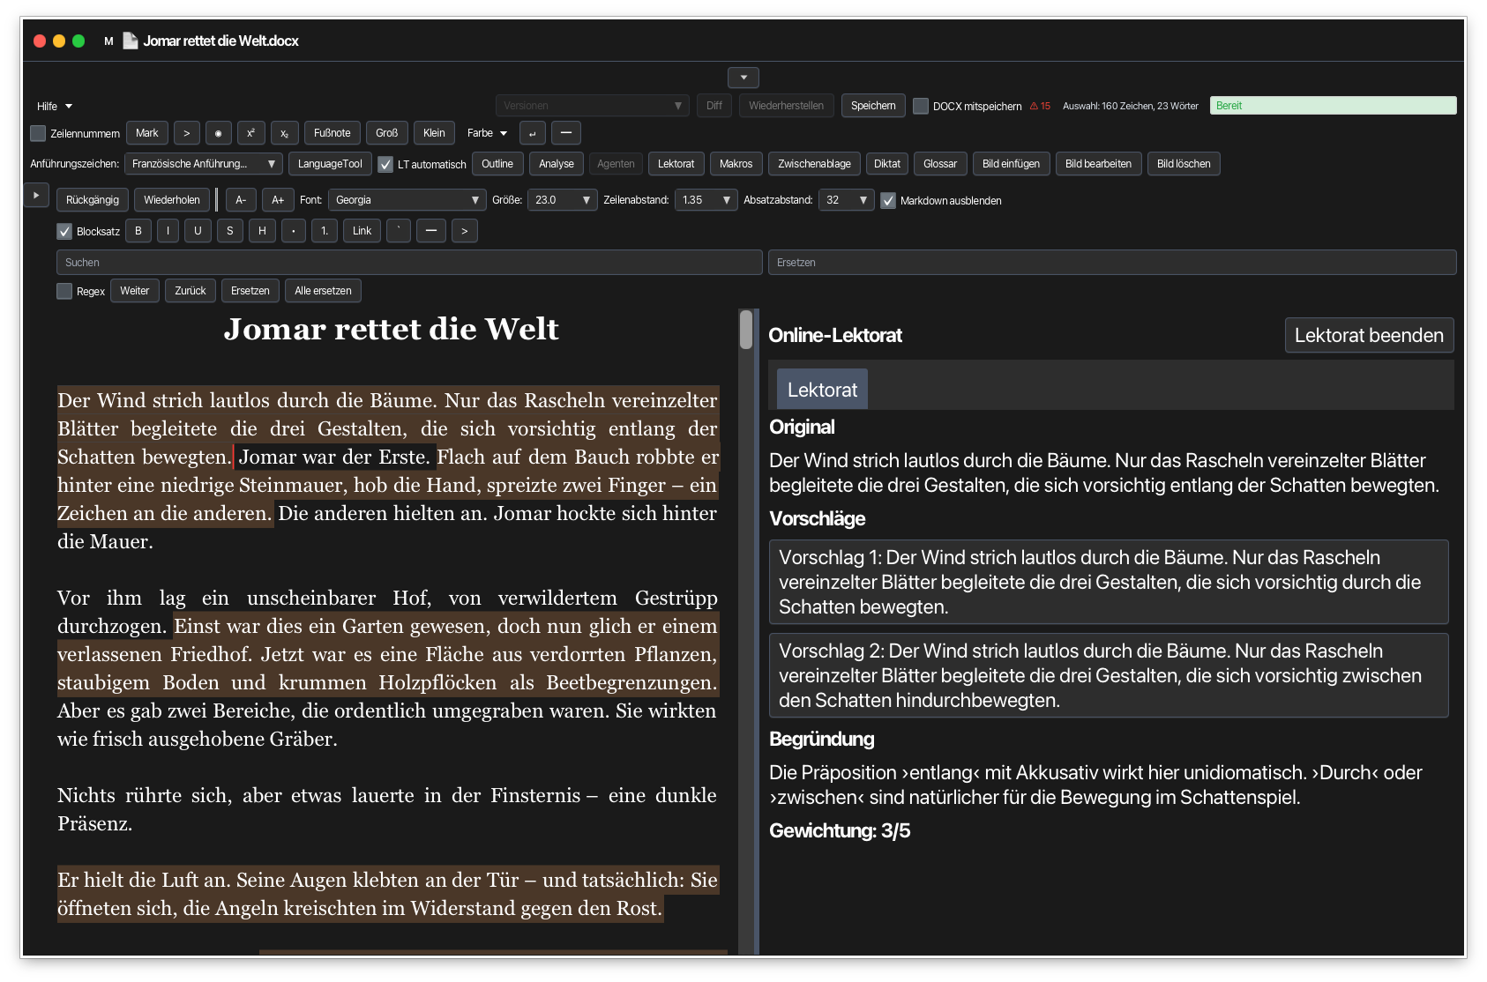Open the Farbe color dropdown
Image resolution: width=1487 pixels, height=982 pixels.
pos(487,133)
